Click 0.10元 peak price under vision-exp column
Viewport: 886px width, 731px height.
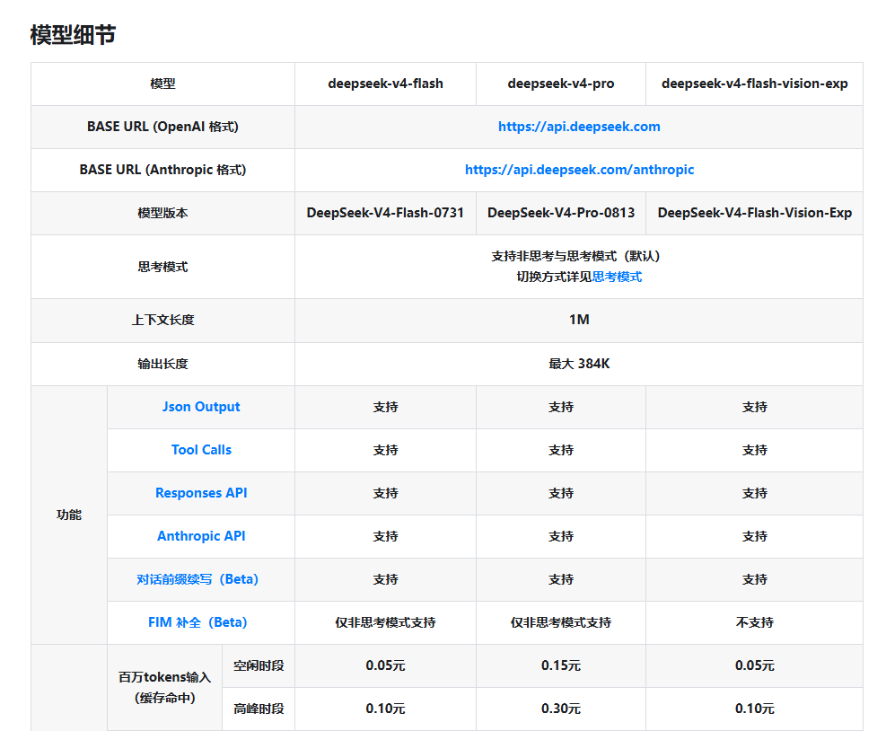pyautogui.click(x=754, y=709)
